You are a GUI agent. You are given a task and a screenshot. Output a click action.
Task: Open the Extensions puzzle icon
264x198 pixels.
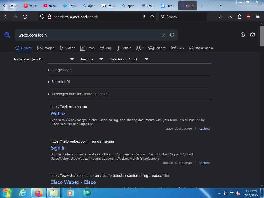[x=239, y=16]
